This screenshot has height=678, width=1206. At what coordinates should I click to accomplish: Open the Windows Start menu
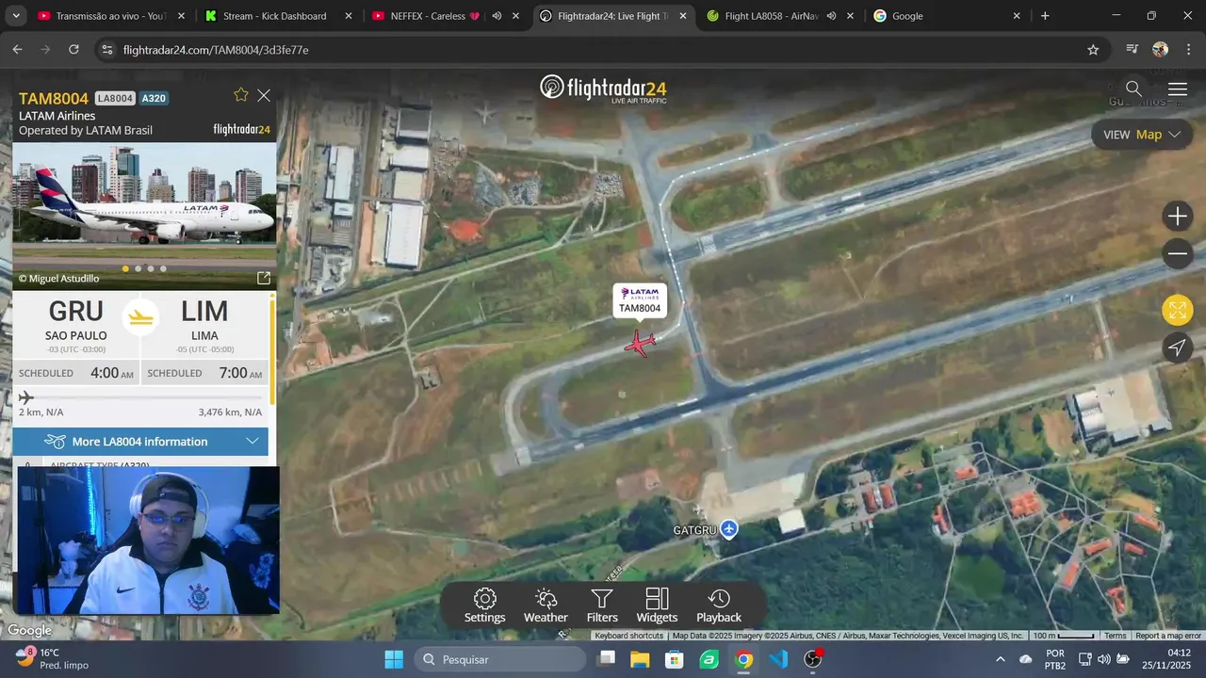click(394, 659)
